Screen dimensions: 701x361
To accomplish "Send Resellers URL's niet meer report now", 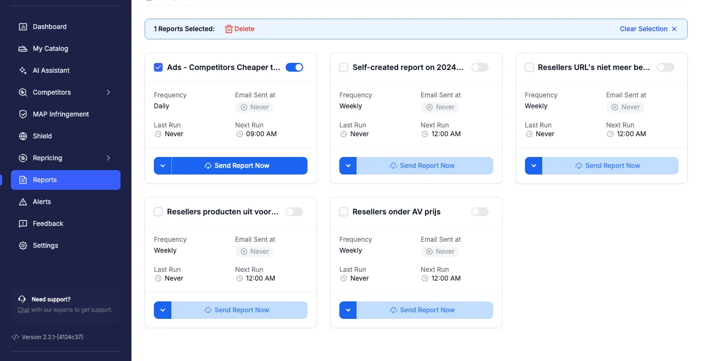I will pyautogui.click(x=611, y=166).
